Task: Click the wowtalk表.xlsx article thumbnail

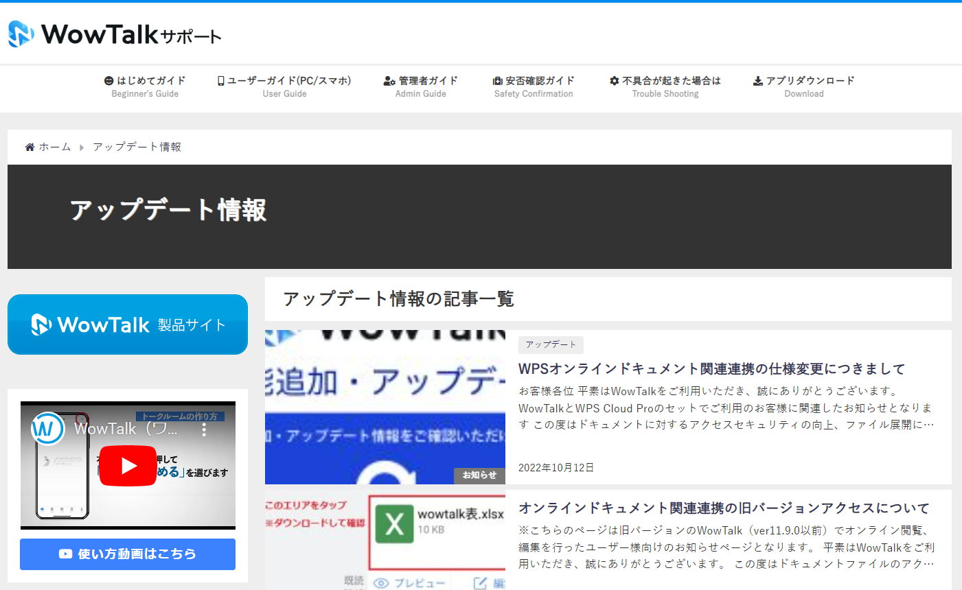Action: tap(385, 540)
